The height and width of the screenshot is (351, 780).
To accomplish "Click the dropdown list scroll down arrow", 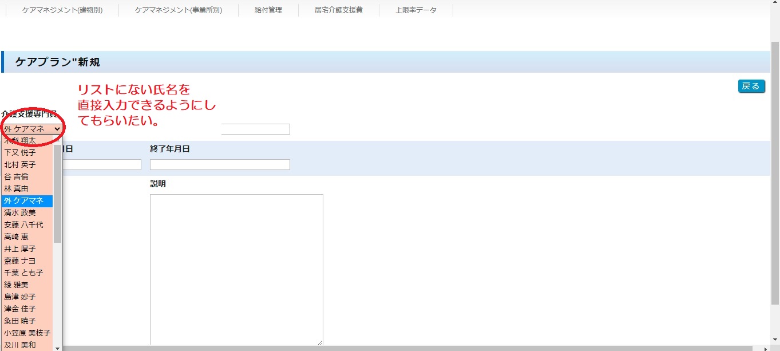I will tap(57, 347).
